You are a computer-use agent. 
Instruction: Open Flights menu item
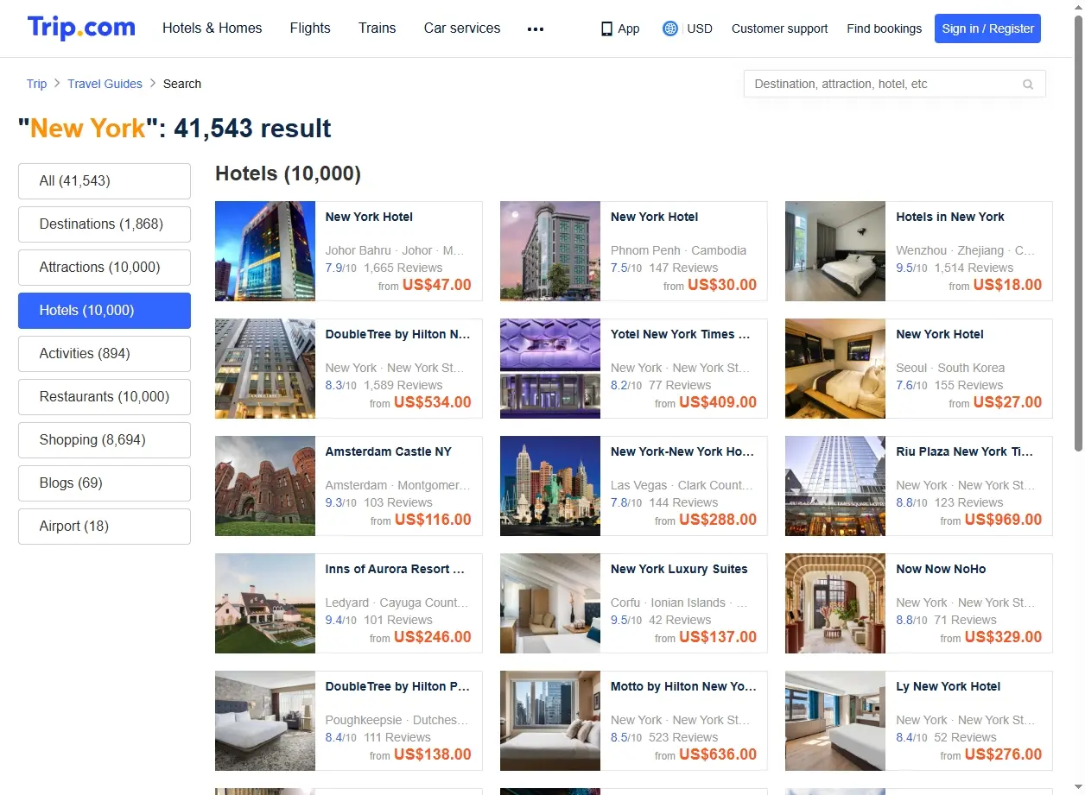pos(310,28)
